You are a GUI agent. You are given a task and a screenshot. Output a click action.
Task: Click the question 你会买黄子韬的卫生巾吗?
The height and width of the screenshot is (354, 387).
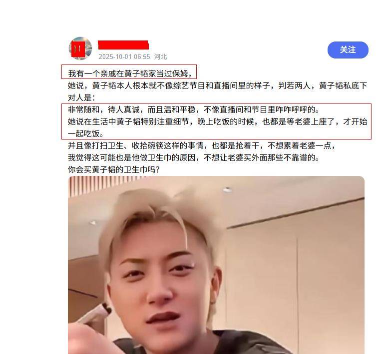coord(114,169)
